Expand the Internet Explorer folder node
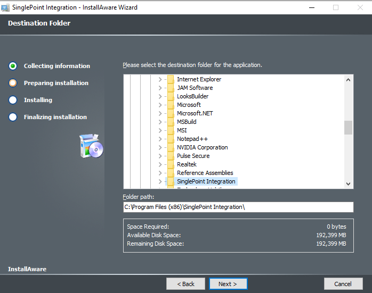 click(x=160, y=79)
